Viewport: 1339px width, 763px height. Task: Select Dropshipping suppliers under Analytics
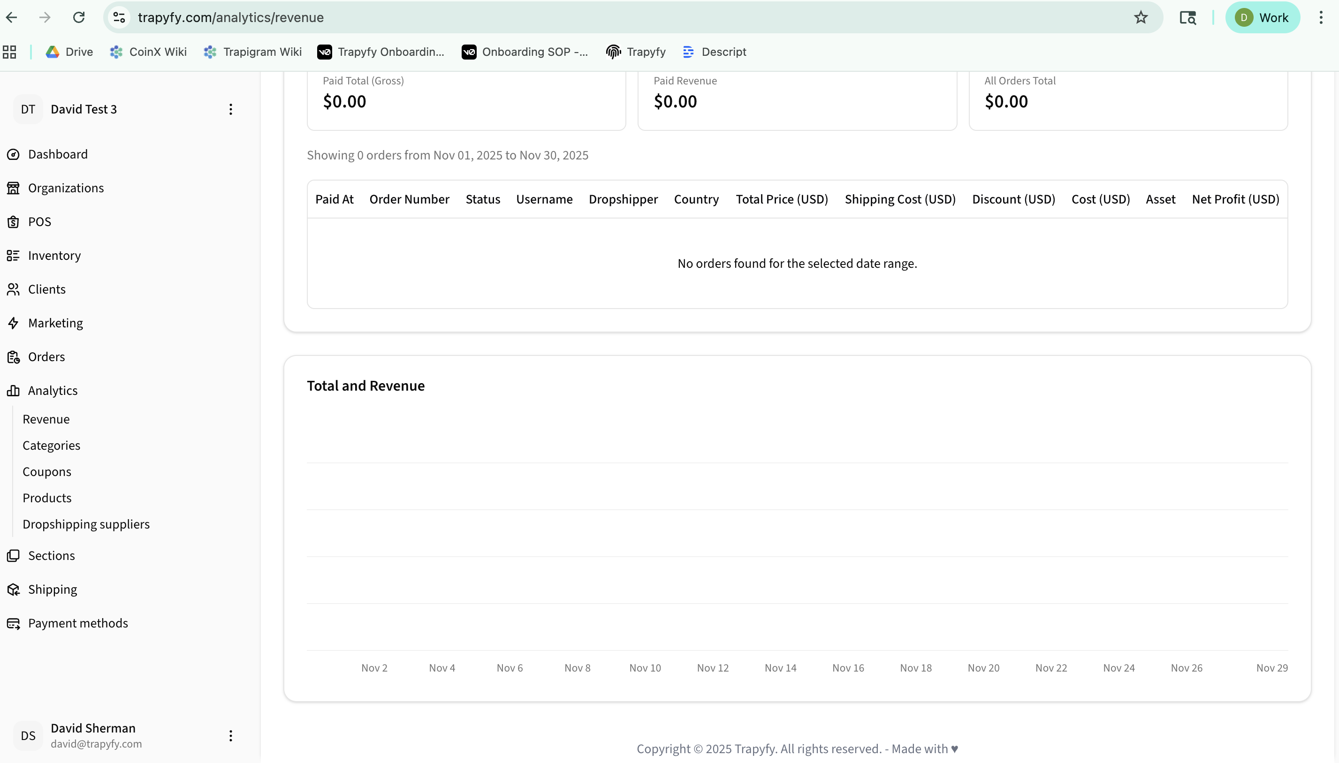(x=86, y=524)
